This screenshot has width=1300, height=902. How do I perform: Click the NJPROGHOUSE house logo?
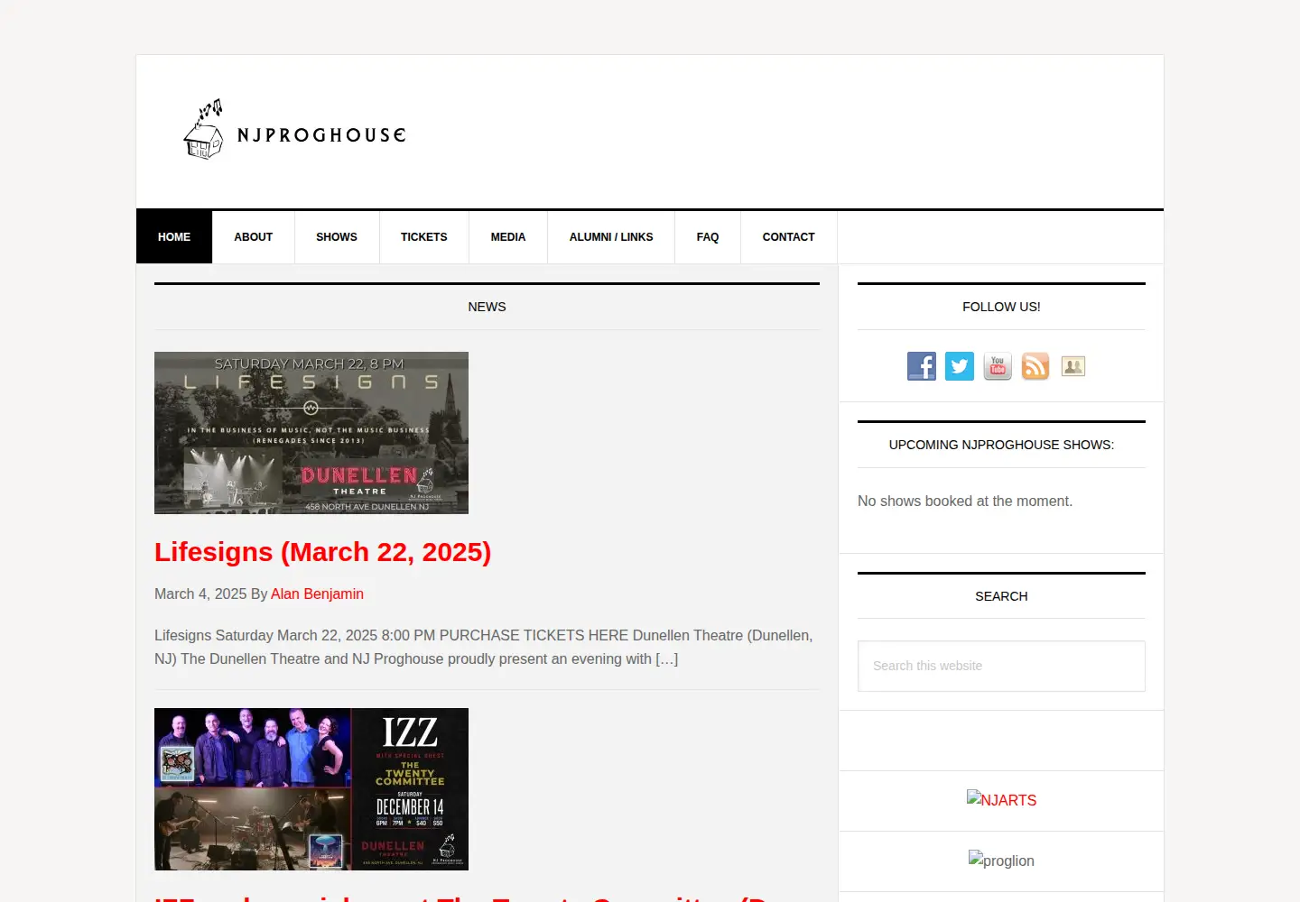click(294, 130)
